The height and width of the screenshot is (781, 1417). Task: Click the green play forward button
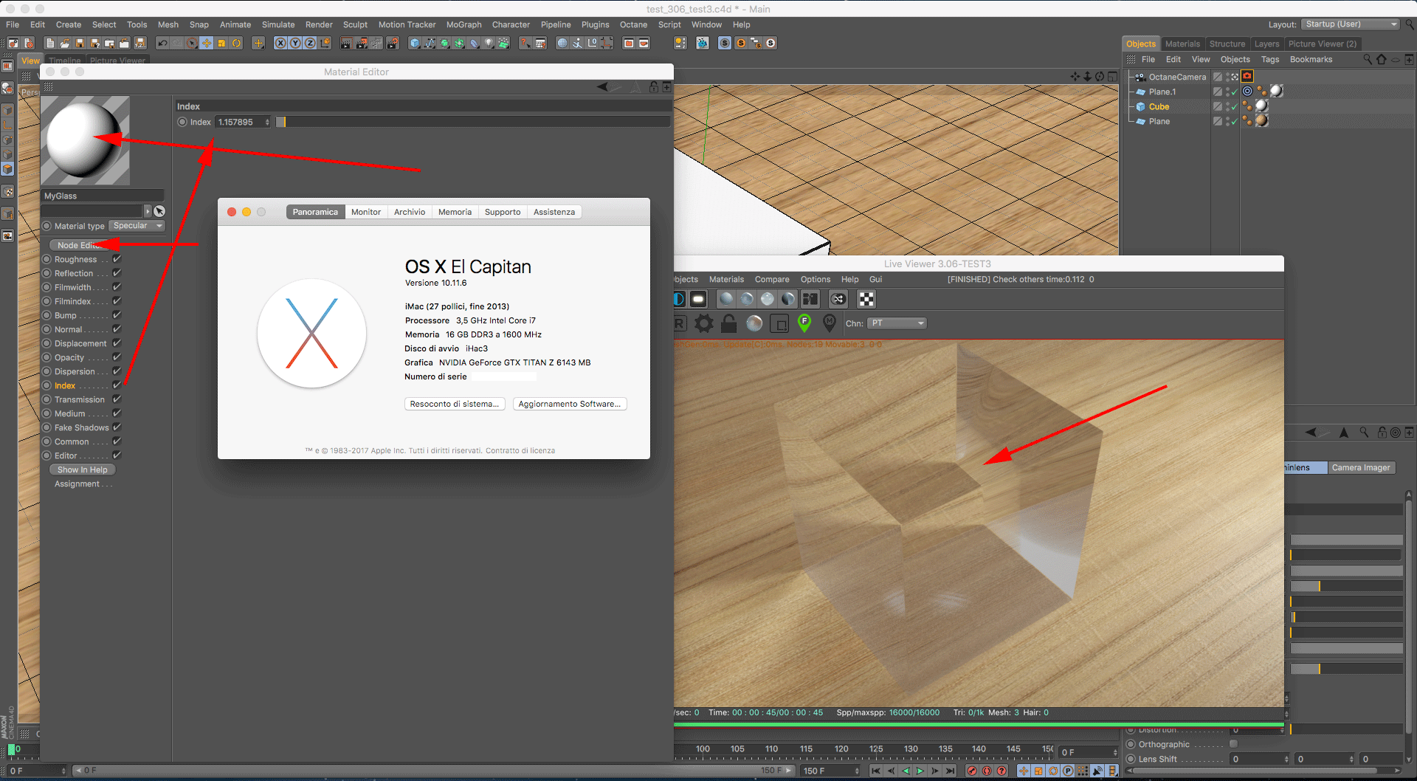click(x=920, y=771)
